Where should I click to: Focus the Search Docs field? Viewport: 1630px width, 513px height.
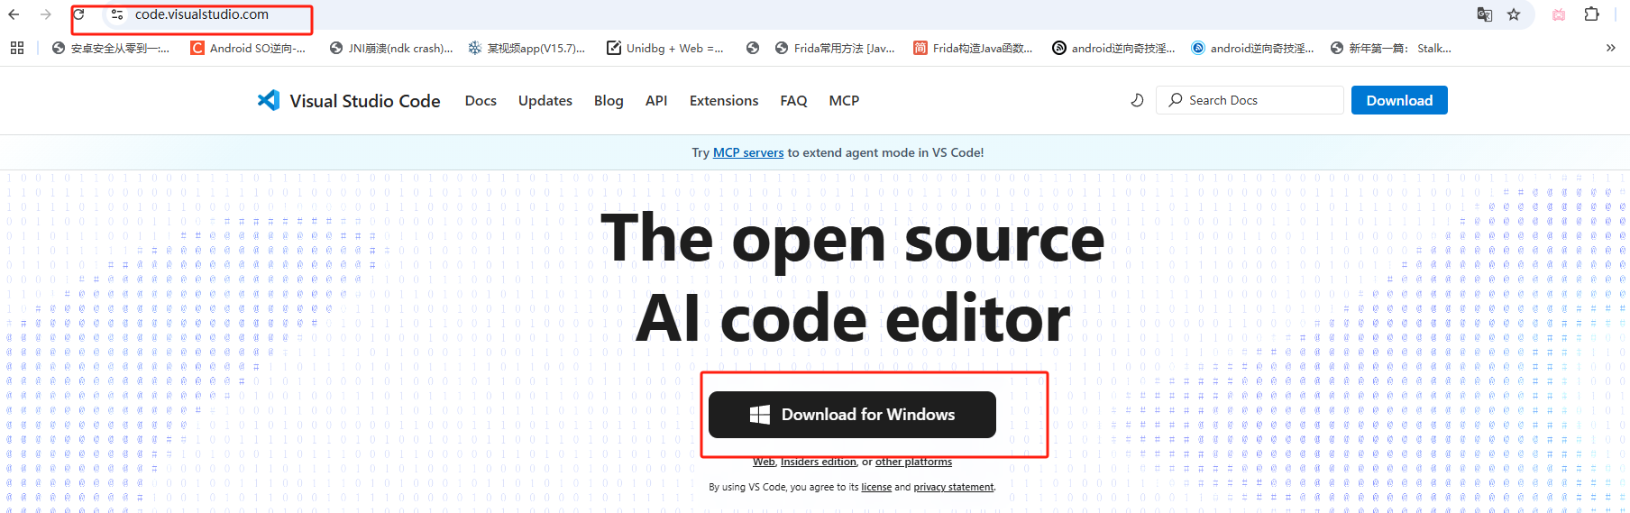[1250, 100]
